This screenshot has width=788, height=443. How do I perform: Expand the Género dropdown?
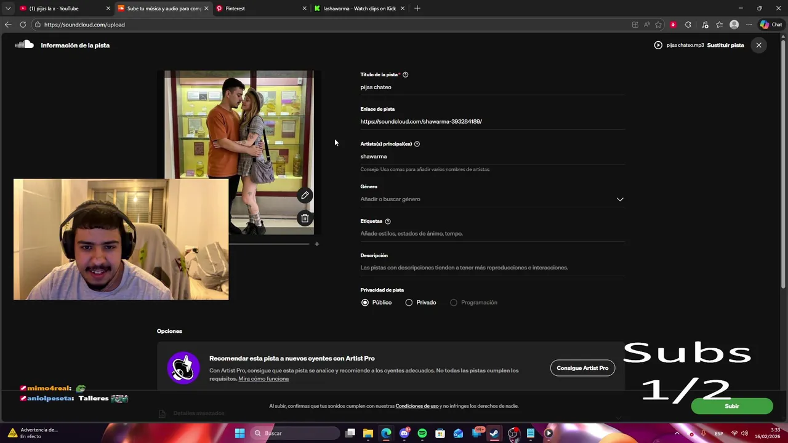620,199
